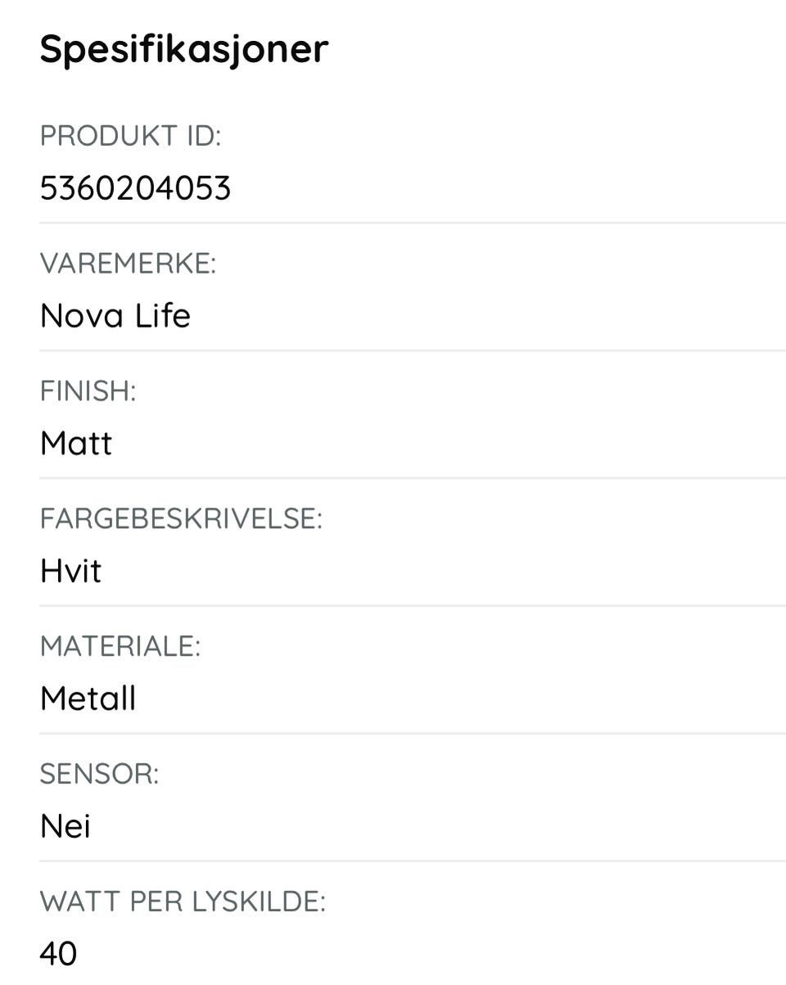Click the Matt finish value
Image resolution: width=786 pixels, height=985 pixels.
click(x=76, y=444)
